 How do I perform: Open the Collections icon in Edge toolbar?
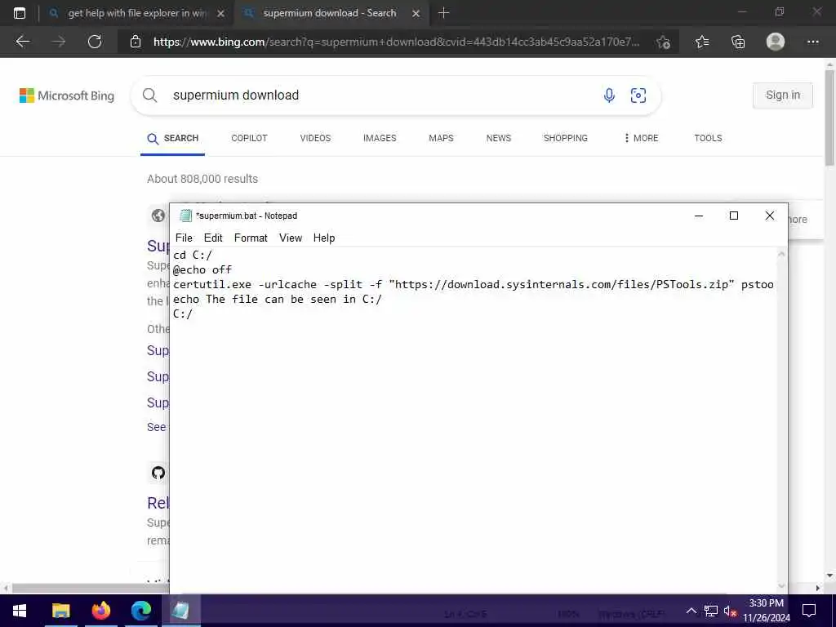click(738, 42)
